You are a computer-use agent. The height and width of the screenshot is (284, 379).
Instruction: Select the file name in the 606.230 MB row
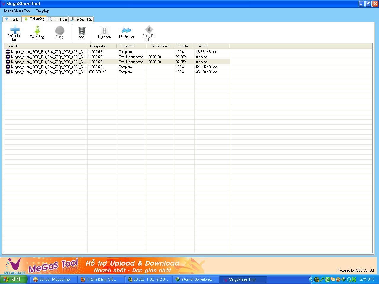pyautogui.click(x=49, y=72)
